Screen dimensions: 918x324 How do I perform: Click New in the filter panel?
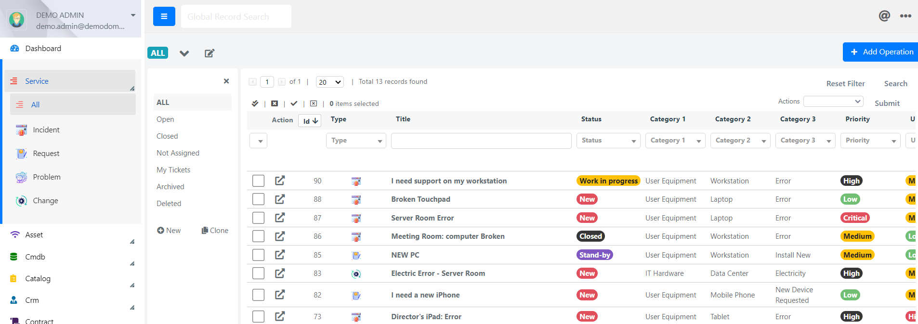(169, 231)
